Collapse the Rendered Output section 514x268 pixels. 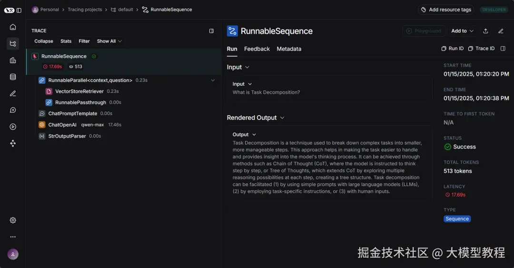[256, 118]
